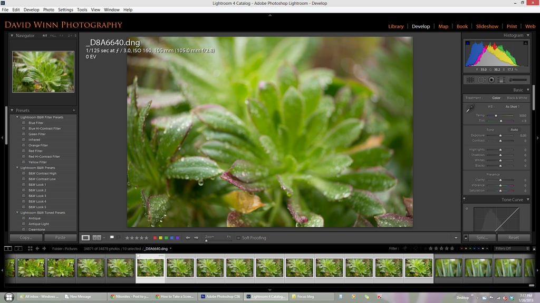
Task: Select the Crop Overlay tool
Action: click(470, 80)
